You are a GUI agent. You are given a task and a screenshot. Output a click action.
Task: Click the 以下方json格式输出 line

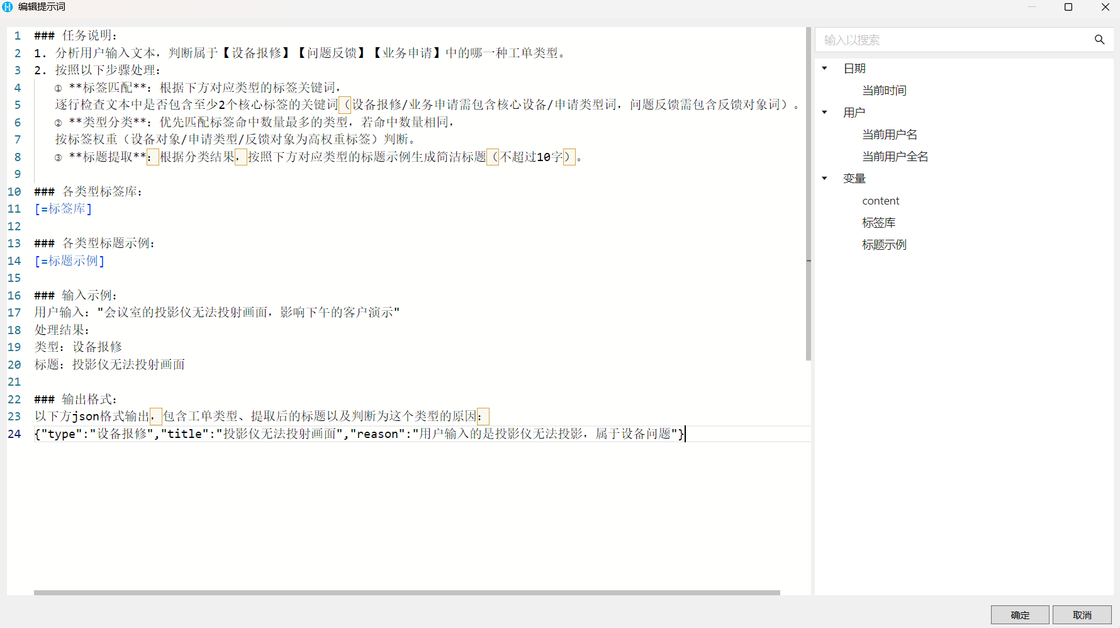(x=261, y=416)
